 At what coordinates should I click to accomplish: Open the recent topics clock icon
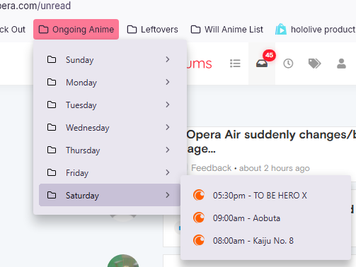[288, 64]
